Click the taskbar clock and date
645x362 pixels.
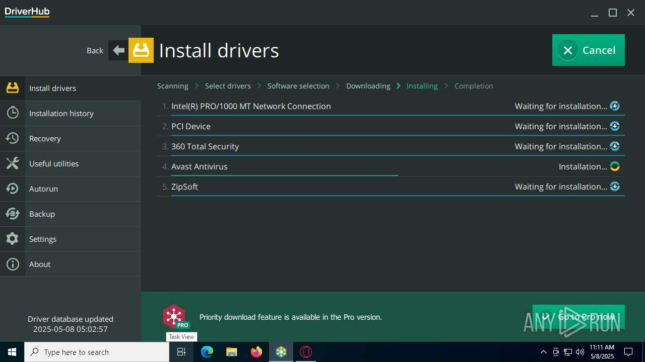coord(602,352)
